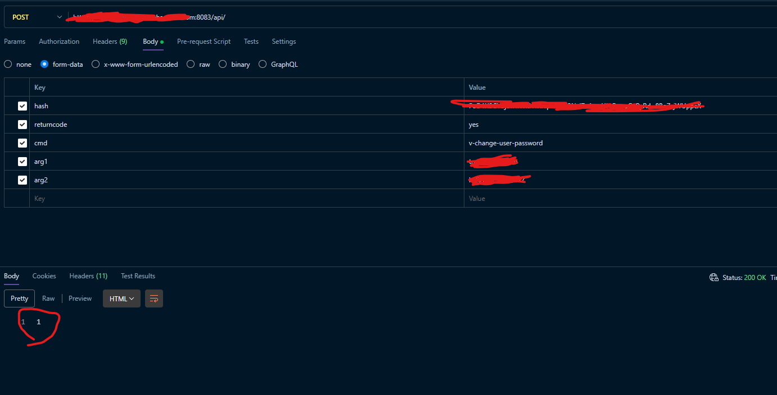This screenshot has width=777, height=395.
Task: Select x-www-form-urlencoded body type
Action: pyautogui.click(x=96, y=65)
